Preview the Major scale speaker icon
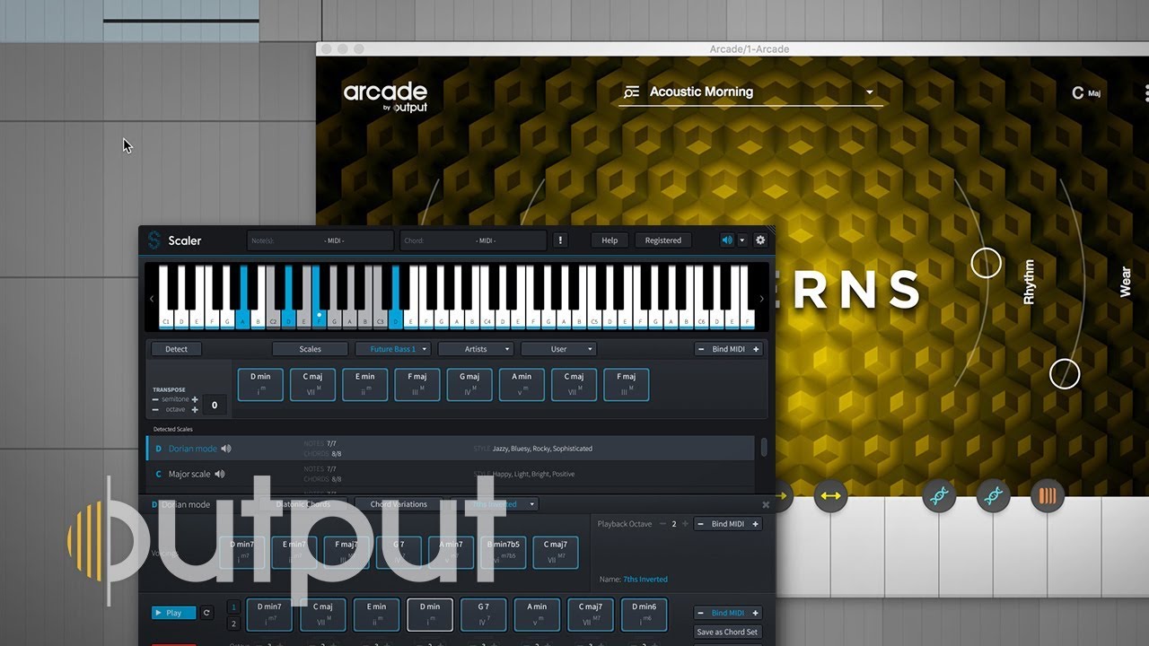 pos(220,474)
